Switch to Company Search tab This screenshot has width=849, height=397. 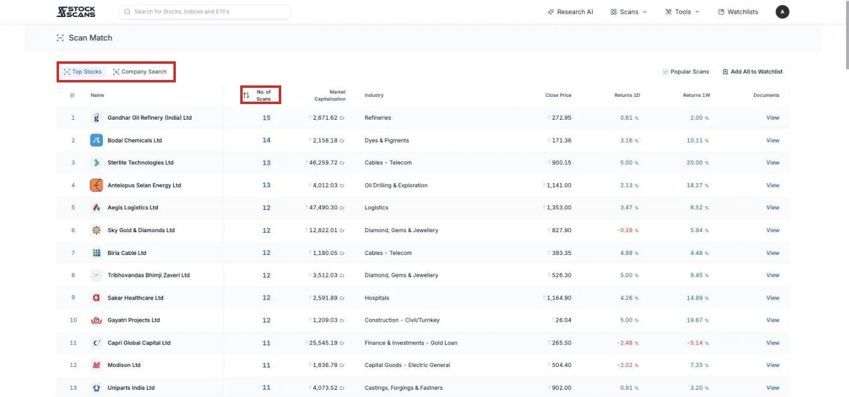[x=140, y=72]
